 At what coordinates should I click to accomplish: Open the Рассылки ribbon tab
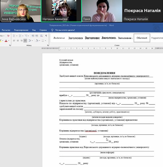point(6,30)
